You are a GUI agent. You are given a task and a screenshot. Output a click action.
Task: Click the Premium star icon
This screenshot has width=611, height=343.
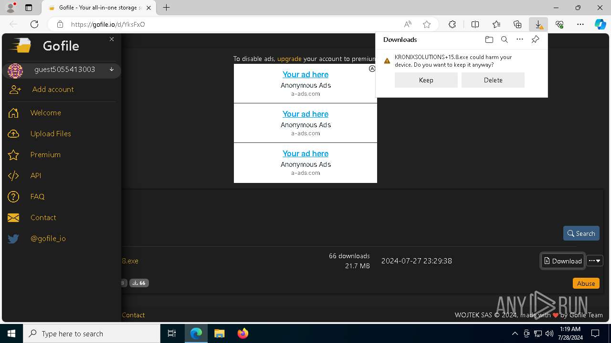click(x=13, y=155)
